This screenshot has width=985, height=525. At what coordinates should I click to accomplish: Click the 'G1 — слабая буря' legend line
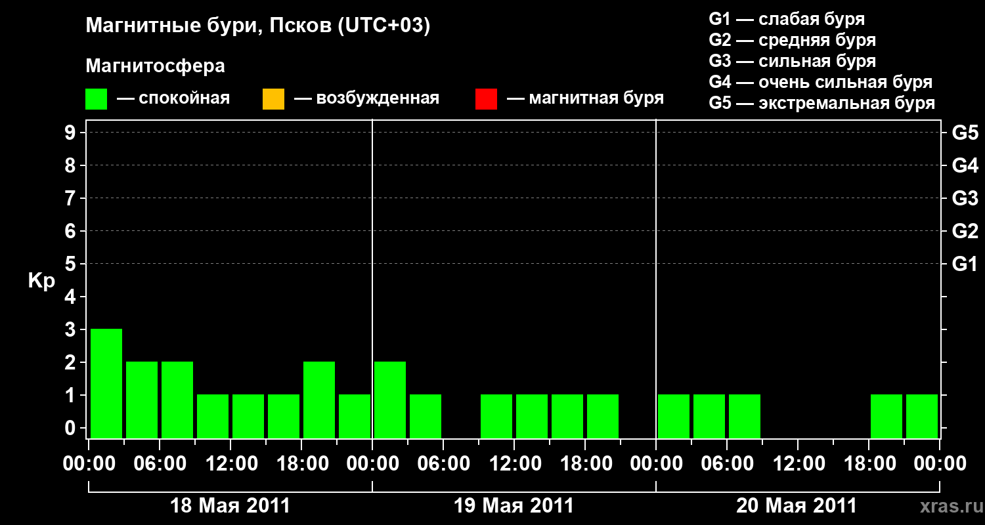pyautogui.click(x=787, y=19)
